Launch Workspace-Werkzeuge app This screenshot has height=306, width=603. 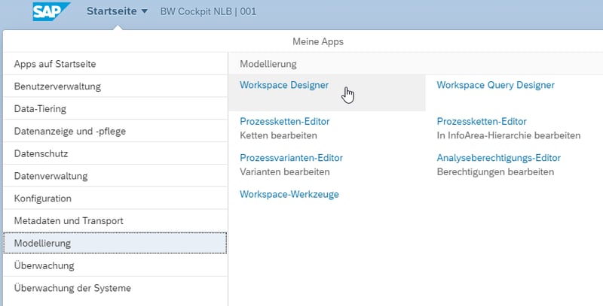[289, 195]
